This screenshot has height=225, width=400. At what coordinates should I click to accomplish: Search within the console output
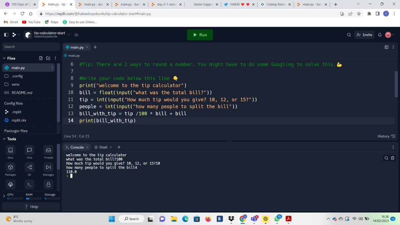(387, 158)
